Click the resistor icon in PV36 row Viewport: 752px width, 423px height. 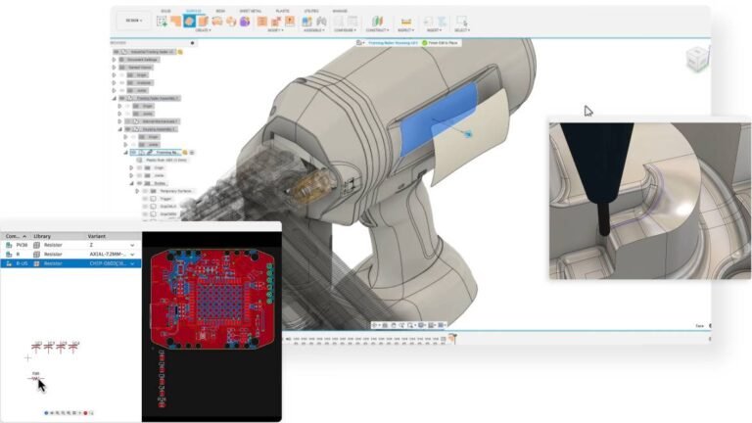(36, 245)
